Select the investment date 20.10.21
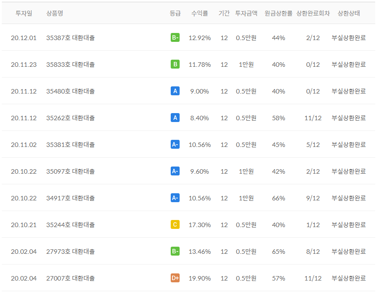The width and height of the screenshot is (381, 293). [x=24, y=225]
